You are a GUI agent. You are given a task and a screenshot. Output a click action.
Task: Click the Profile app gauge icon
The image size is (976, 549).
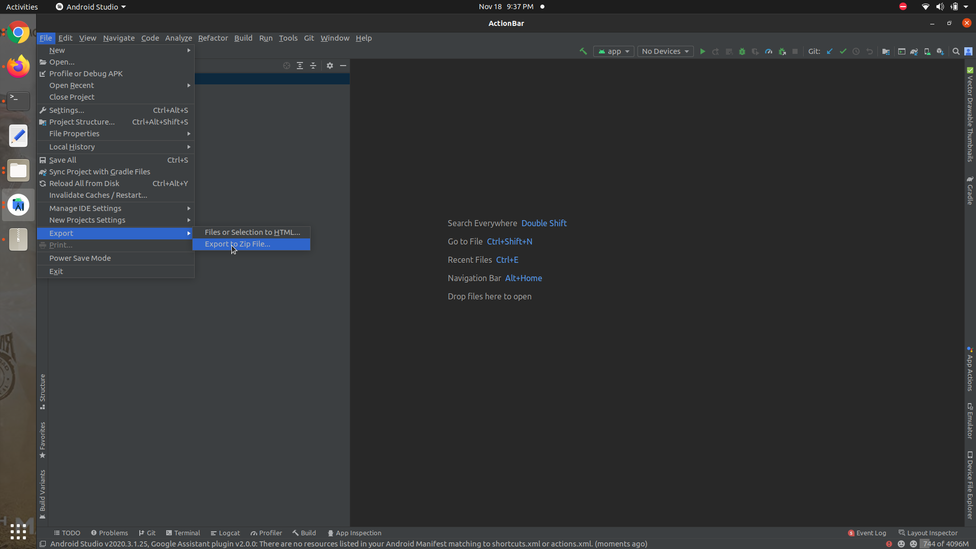[769, 51]
